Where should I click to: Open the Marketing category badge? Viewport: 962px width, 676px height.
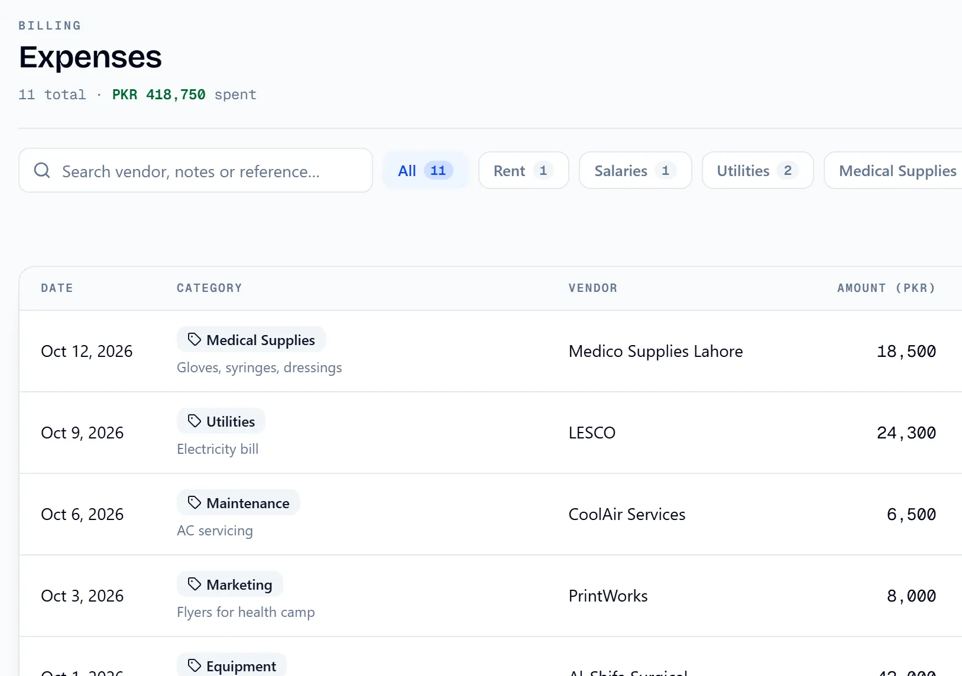pos(230,584)
